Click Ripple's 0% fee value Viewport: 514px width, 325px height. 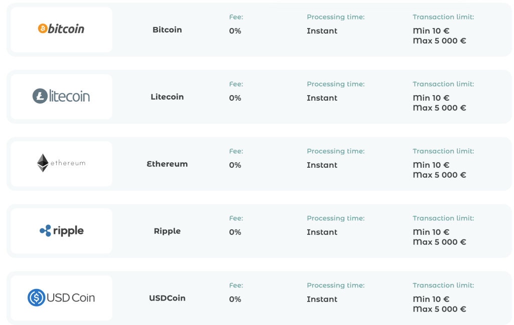(x=235, y=232)
